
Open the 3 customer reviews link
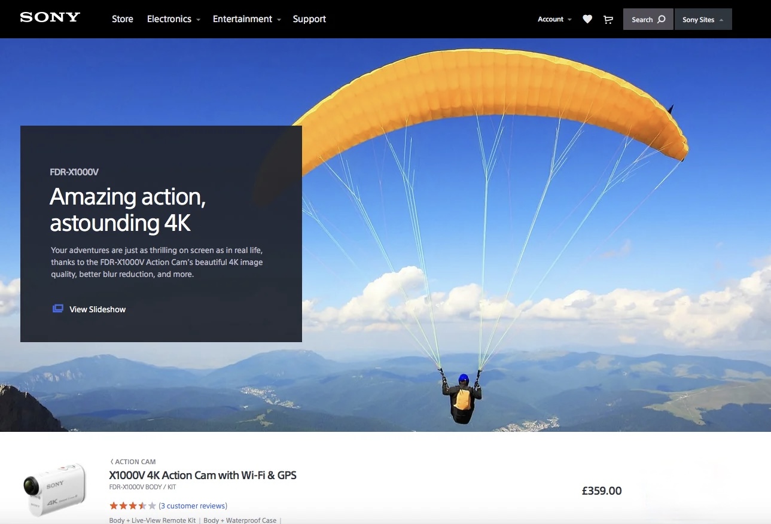[193, 505]
